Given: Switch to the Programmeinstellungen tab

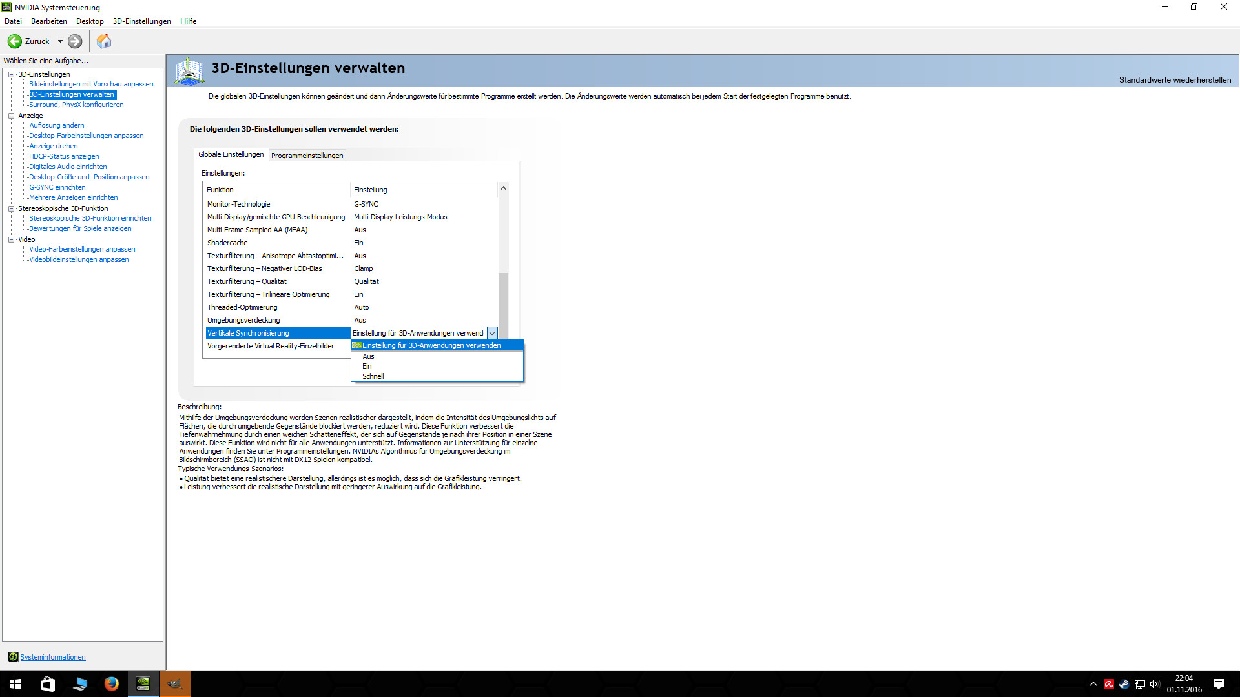Looking at the screenshot, I should [x=307, y=156].
